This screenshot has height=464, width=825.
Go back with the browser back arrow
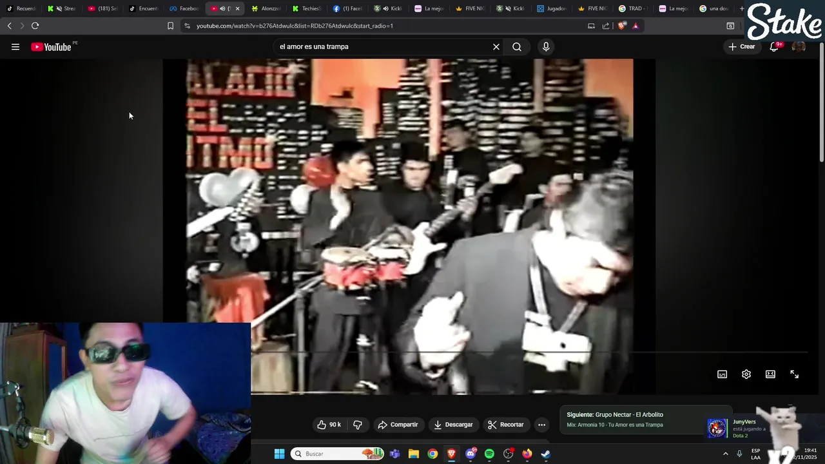9,26
